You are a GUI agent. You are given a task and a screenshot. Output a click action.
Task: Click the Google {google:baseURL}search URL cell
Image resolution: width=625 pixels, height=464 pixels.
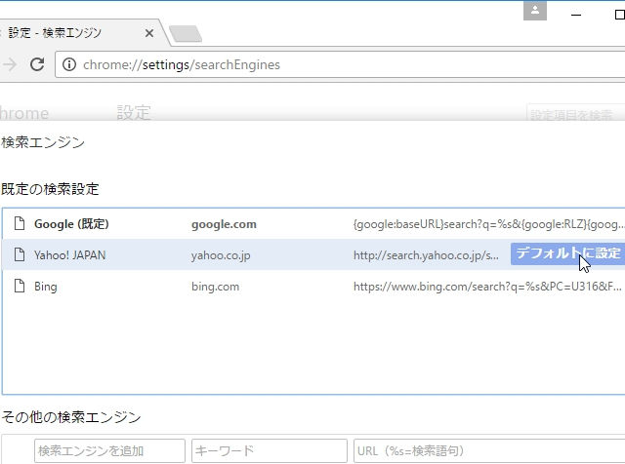488,224
